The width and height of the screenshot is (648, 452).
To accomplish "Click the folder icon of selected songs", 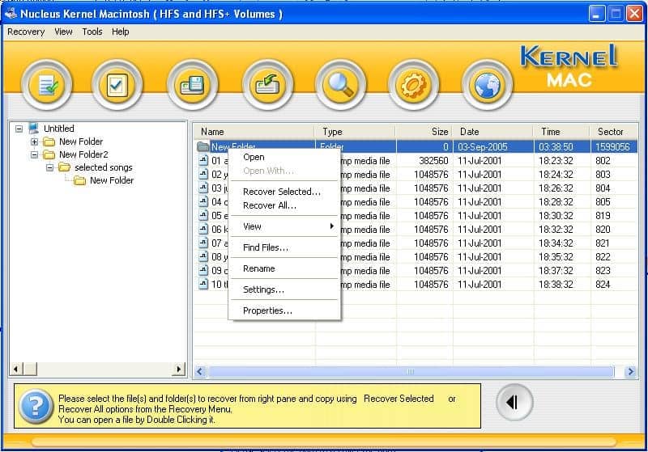I will click(65, 167).
